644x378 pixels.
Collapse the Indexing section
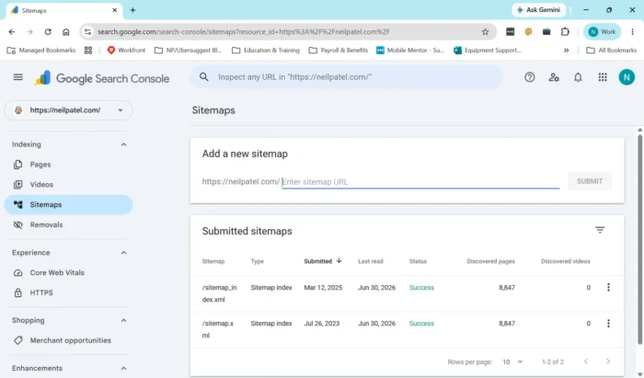click(123, 144)
